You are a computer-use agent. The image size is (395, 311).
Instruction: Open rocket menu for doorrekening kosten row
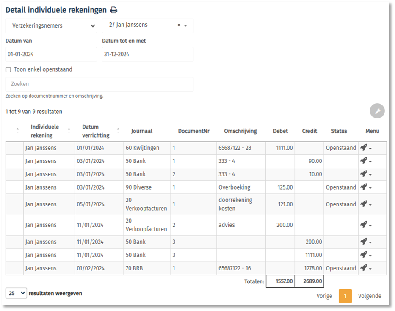[365, 204]
